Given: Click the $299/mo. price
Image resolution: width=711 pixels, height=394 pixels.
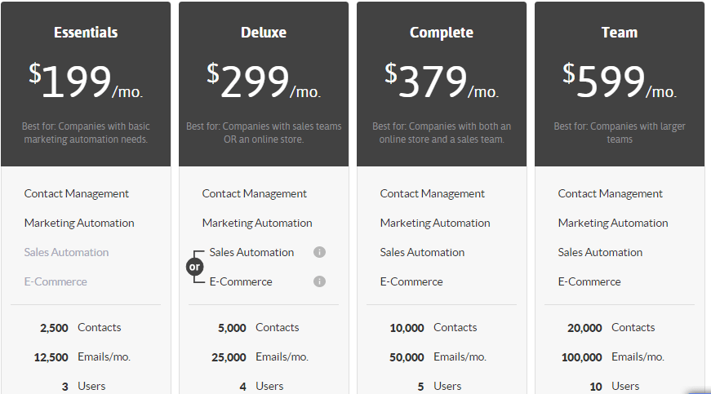Looking at the screenshot, I should pos(264,81).
